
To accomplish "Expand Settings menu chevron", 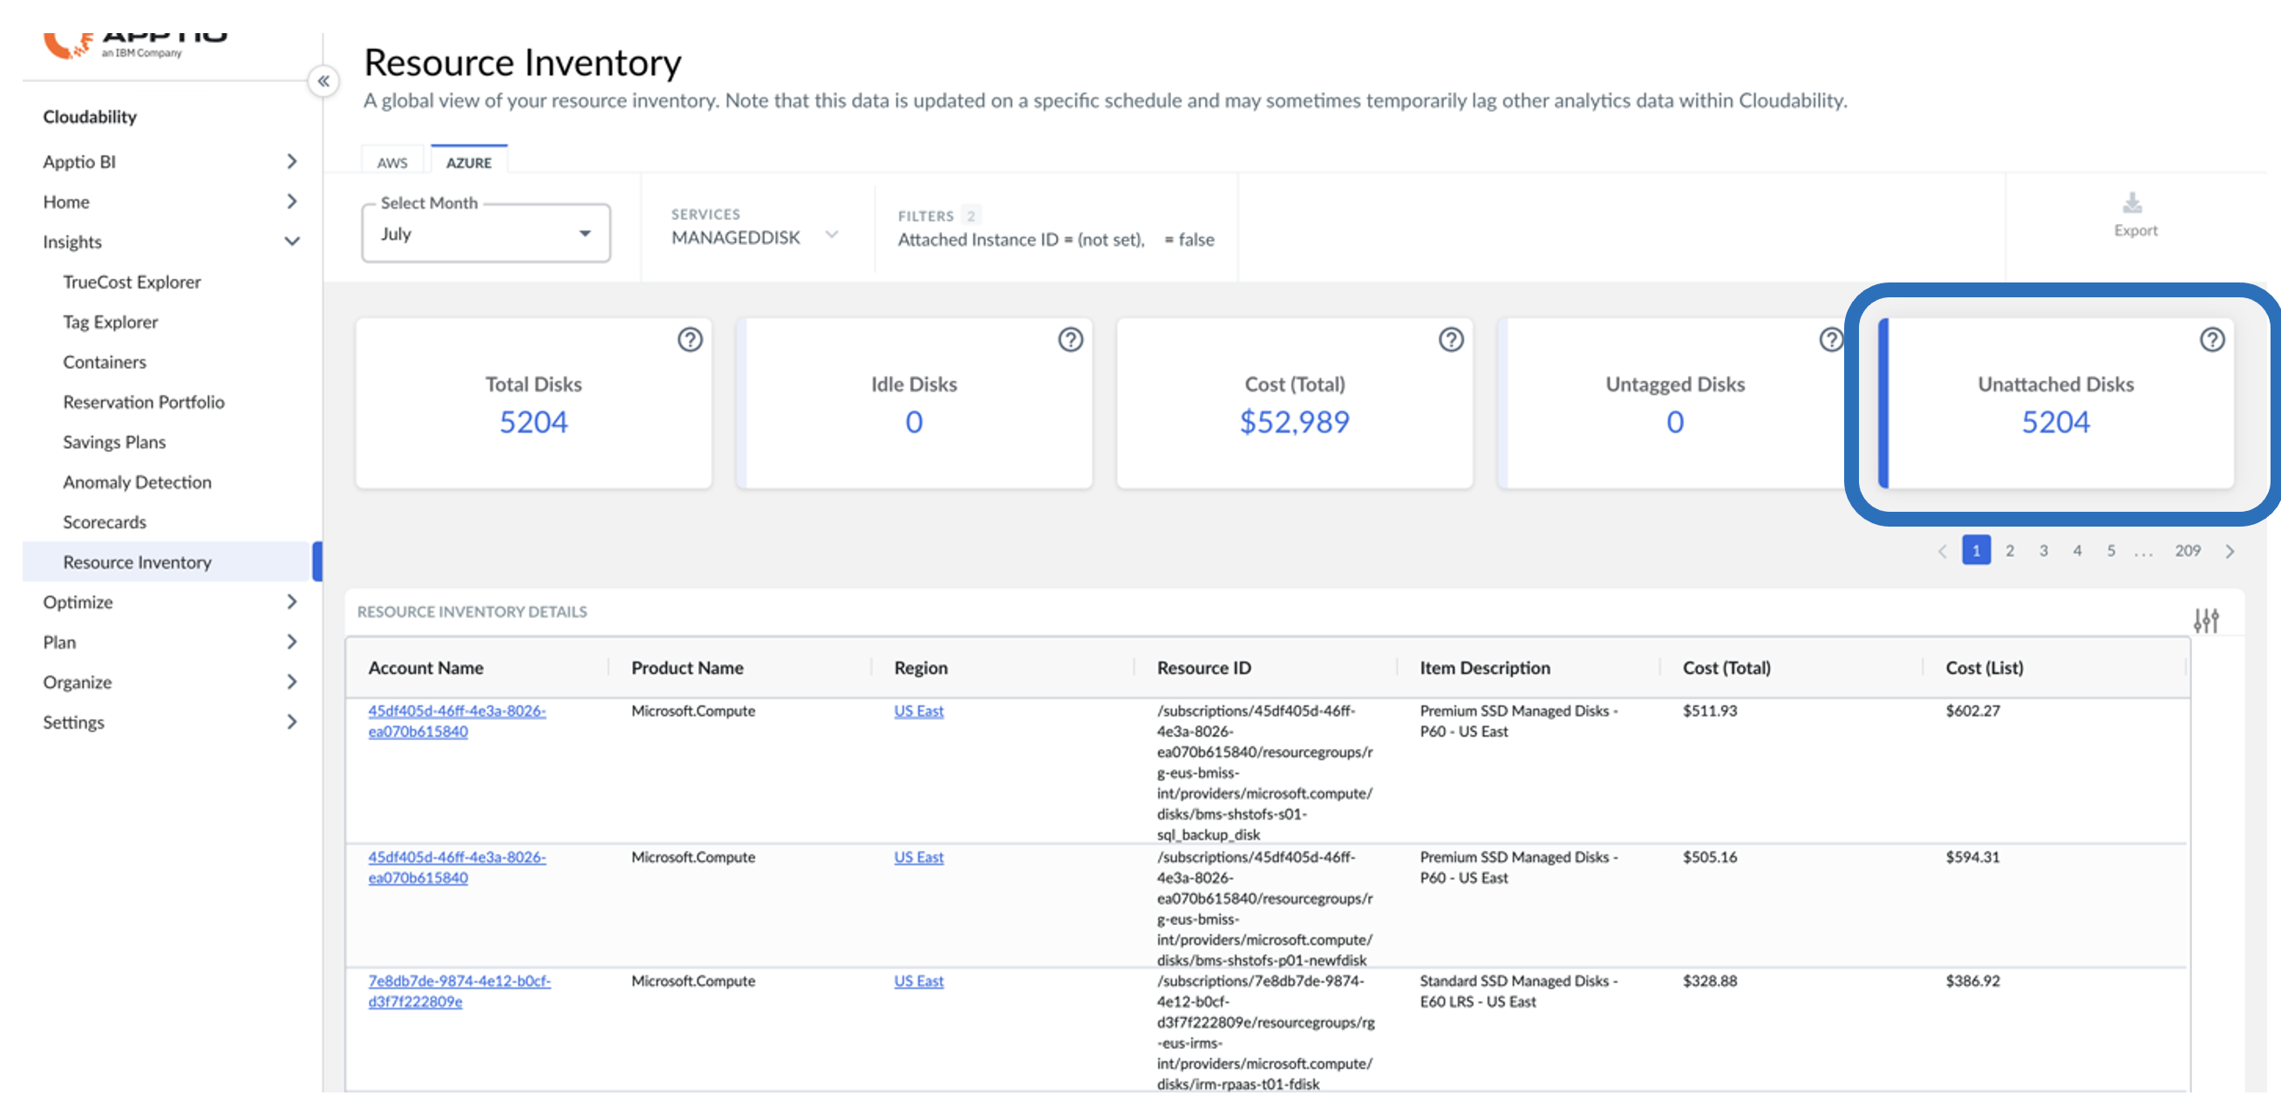I will 291,722.
